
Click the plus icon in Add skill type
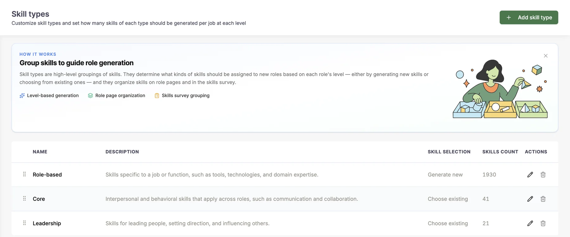509,17
